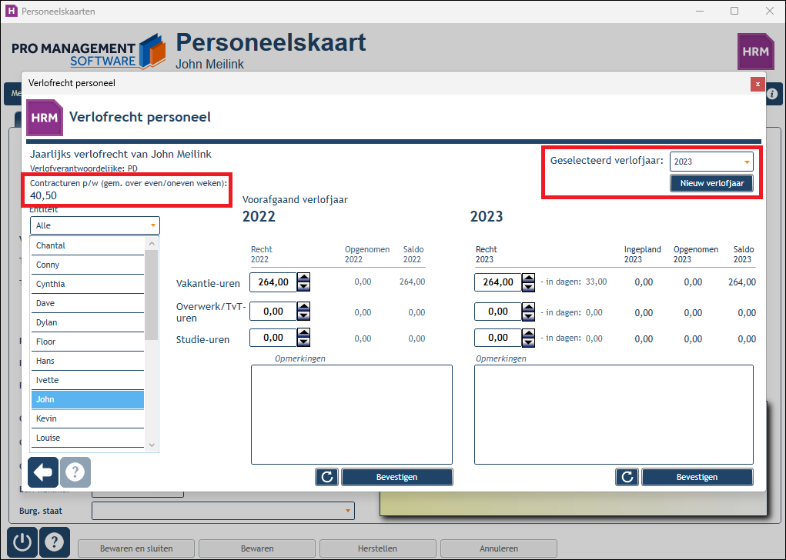The width and height of the screenshot is (786, 560).
Task: Increase Vakantie-uren Recht 2022 stepper
Action: pos(303,277)
